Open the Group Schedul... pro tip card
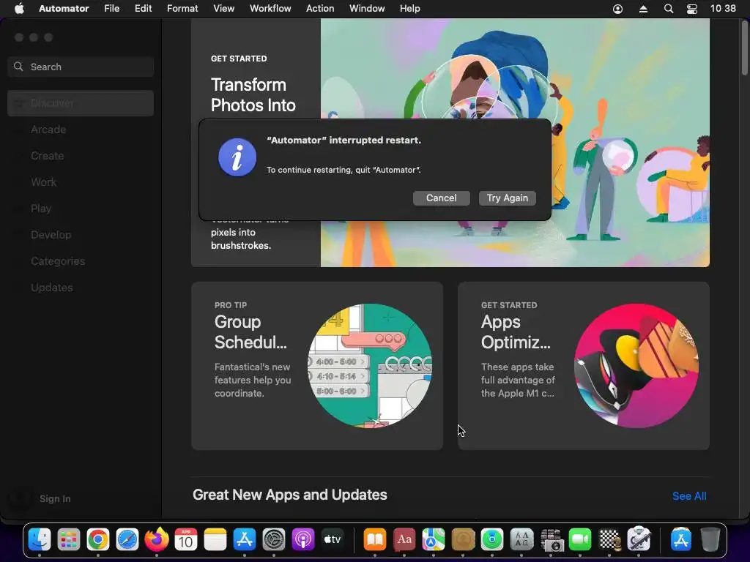 [317, 366]
